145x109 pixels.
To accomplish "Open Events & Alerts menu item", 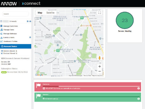I will 9,37.
